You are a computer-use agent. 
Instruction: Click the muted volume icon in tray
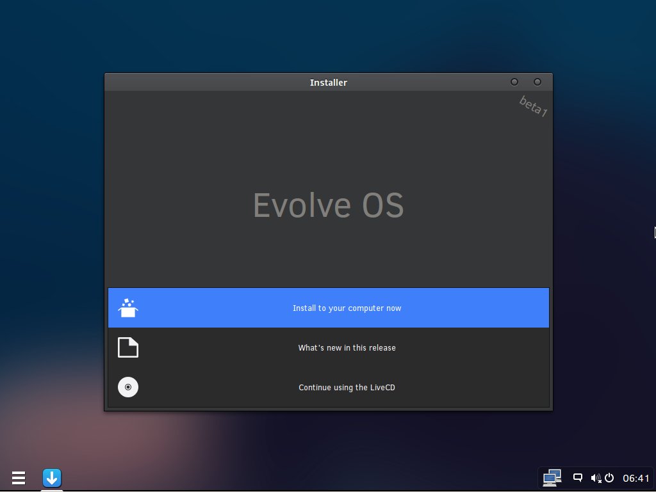click(596, 478)
